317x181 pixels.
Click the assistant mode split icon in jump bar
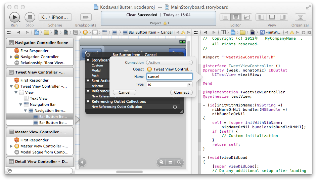coord(223,32)
